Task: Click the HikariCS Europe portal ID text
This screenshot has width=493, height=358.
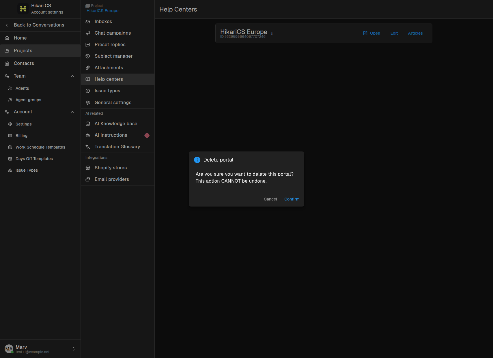Action: (243, 37)
